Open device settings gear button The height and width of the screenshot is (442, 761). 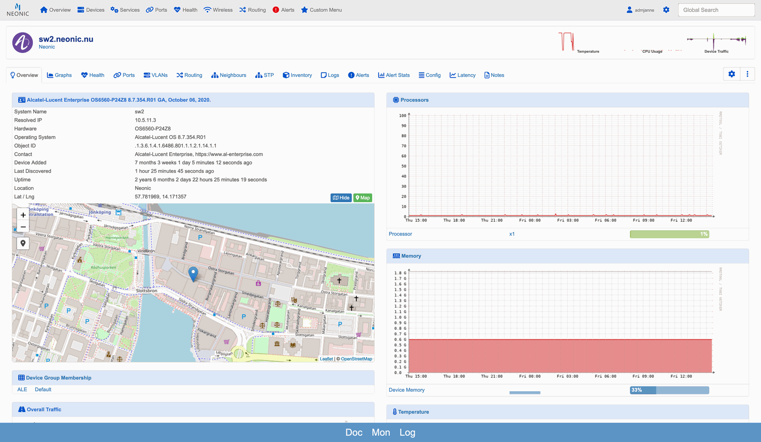pos(732,74)
